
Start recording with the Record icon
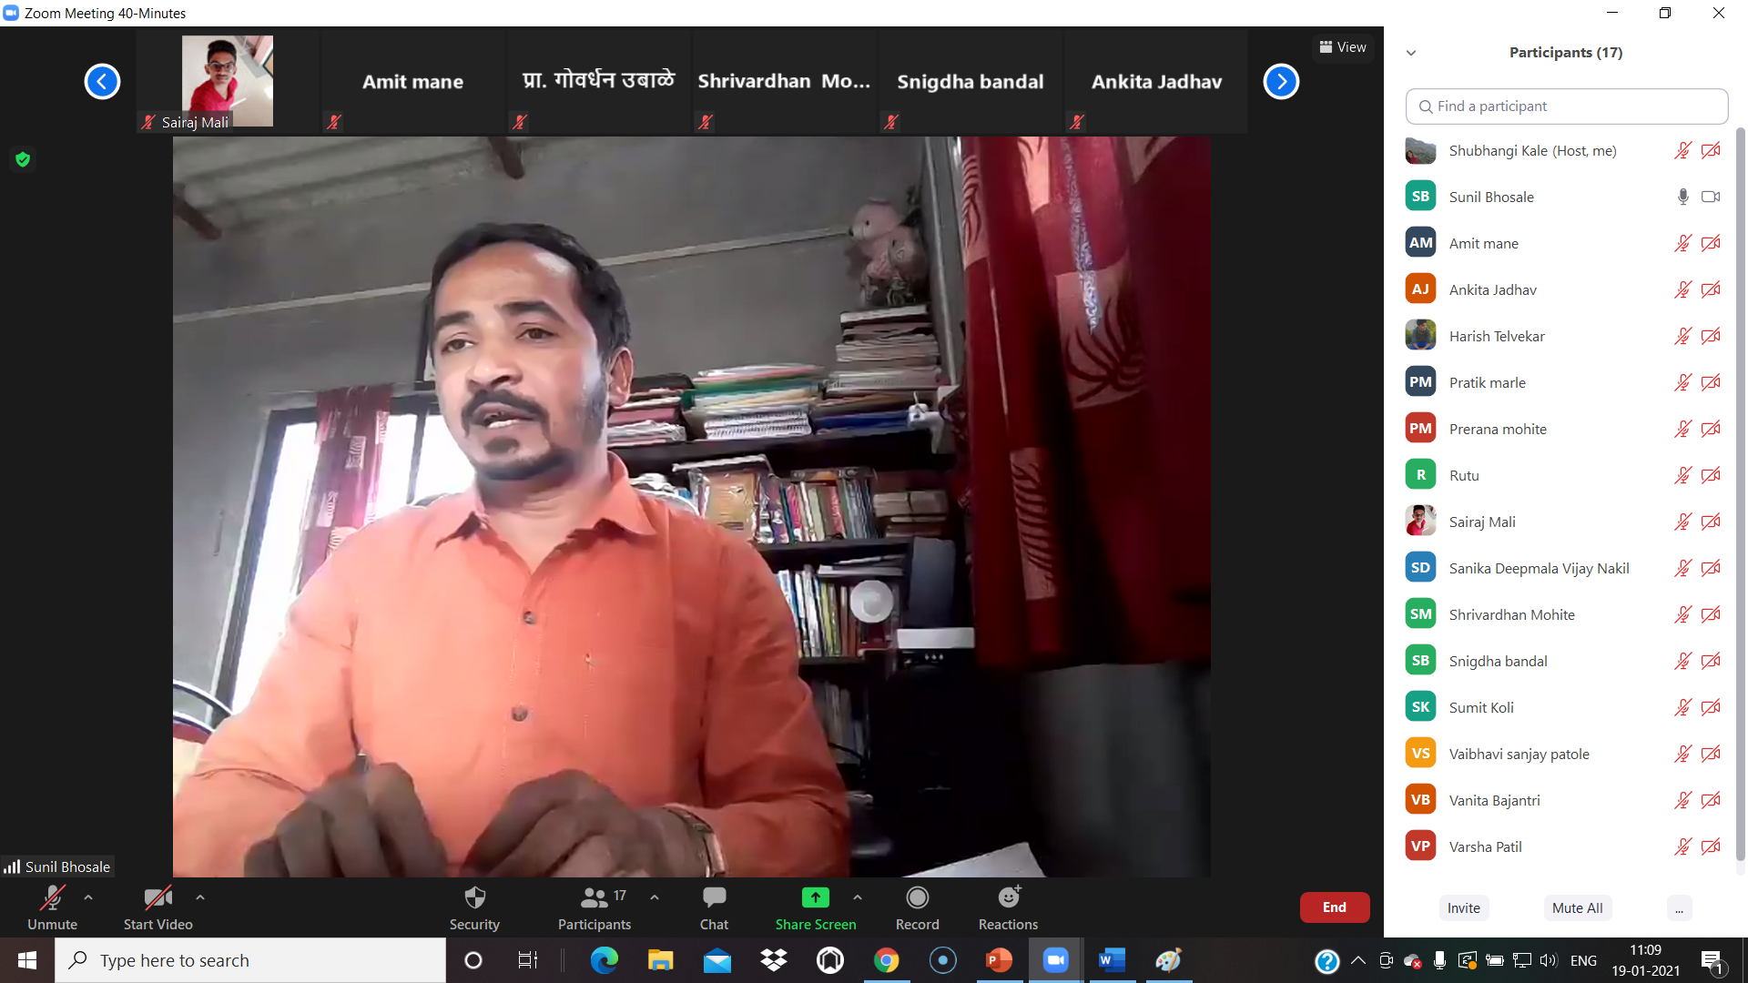click(x=917, y=898)
